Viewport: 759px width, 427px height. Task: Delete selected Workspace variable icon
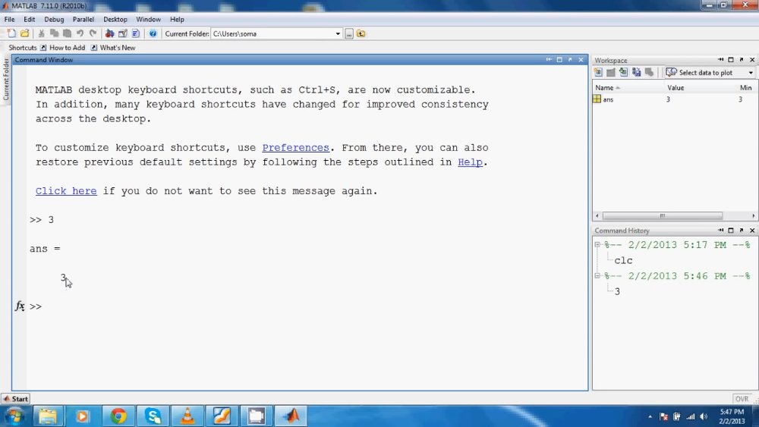(649, 72)
